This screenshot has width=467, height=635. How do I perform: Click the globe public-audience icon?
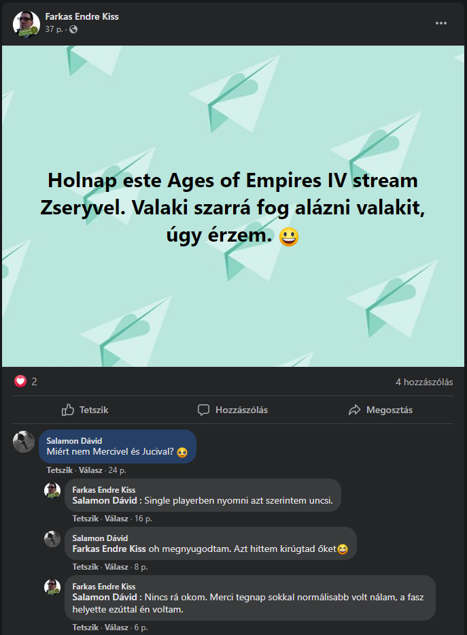[x=73, y=29]
